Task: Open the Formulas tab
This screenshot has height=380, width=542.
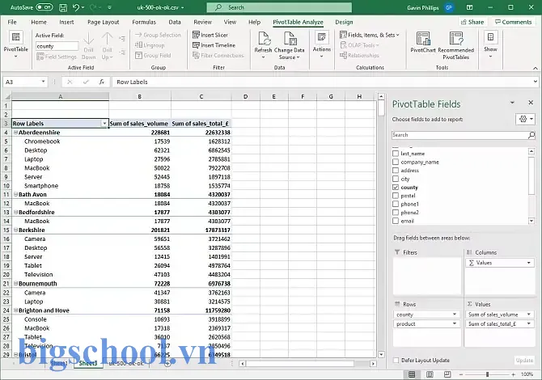Action: coord(144,22)
